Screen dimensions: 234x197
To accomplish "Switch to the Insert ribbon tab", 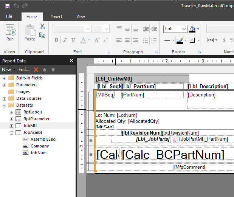I will click(57, 17).
